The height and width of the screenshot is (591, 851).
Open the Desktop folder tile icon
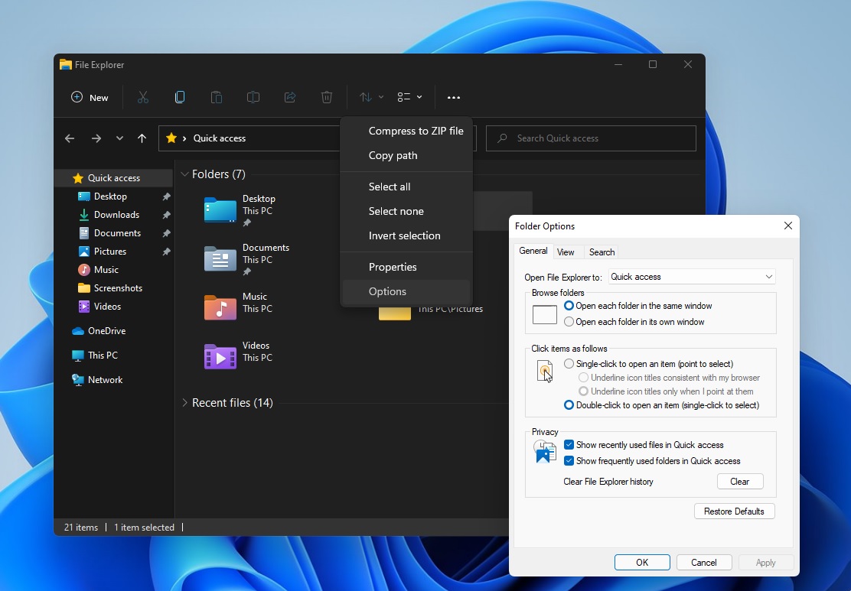click(x=220, y=210)
